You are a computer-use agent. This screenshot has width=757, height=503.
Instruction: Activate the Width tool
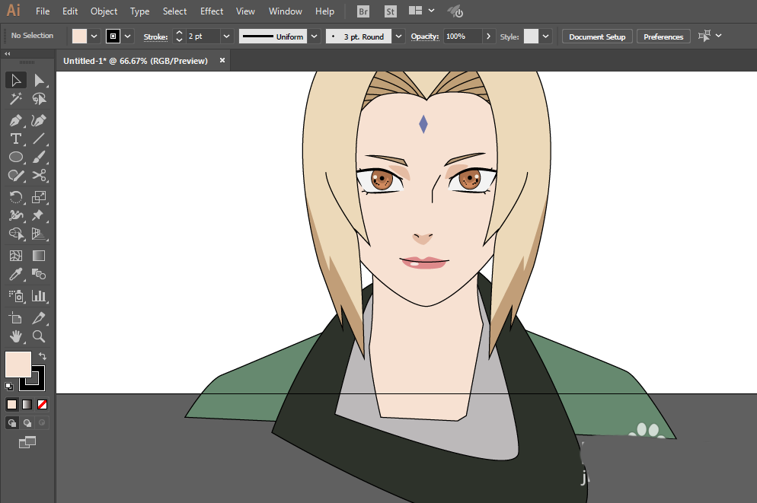coord(15,215)
